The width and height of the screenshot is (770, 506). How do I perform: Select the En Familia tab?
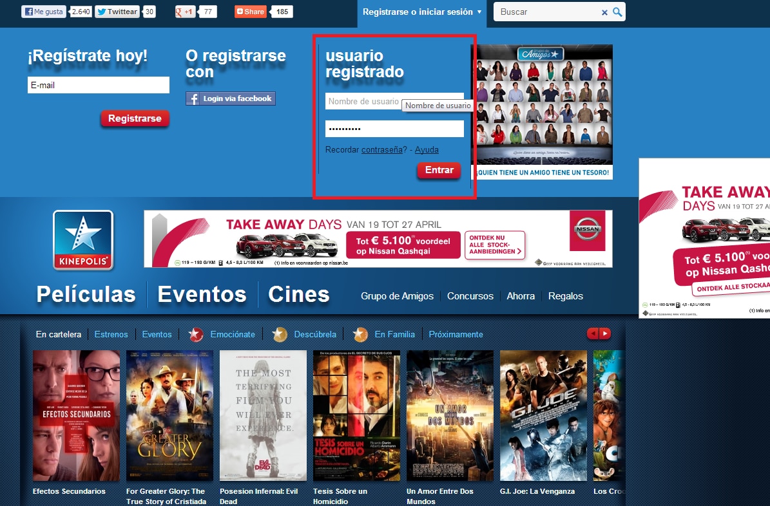pos(394,334)
